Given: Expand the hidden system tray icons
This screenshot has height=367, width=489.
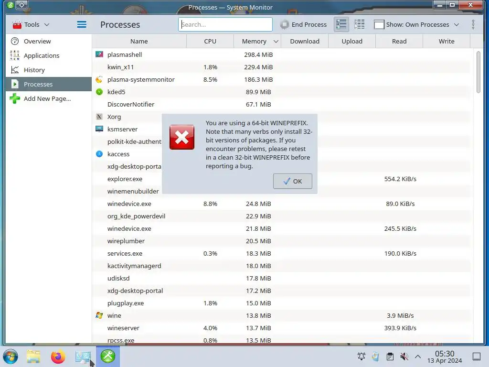Looking at the screenshot, I should [418, 356].
